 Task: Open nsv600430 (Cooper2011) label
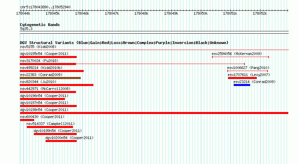tap(42, 117)
